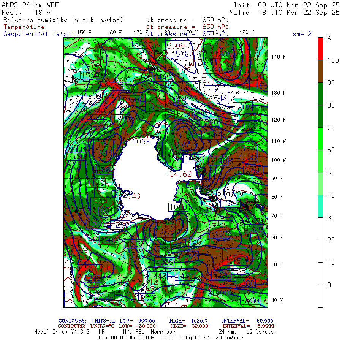Click the 'LOW= 900.00' height legend value
This screenshot has width=342, height=342.
coord(137,321)
